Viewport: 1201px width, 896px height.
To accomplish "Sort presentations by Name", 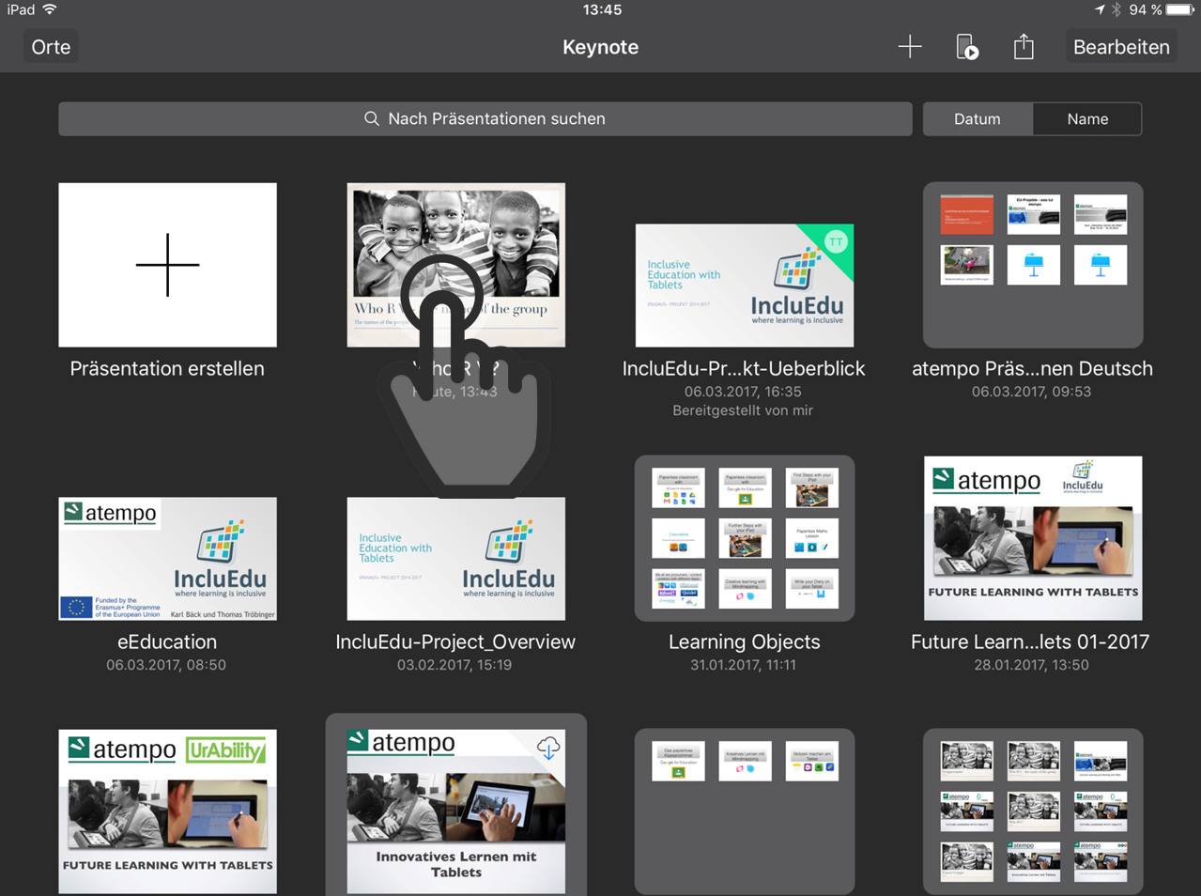I will point(1087,119).
